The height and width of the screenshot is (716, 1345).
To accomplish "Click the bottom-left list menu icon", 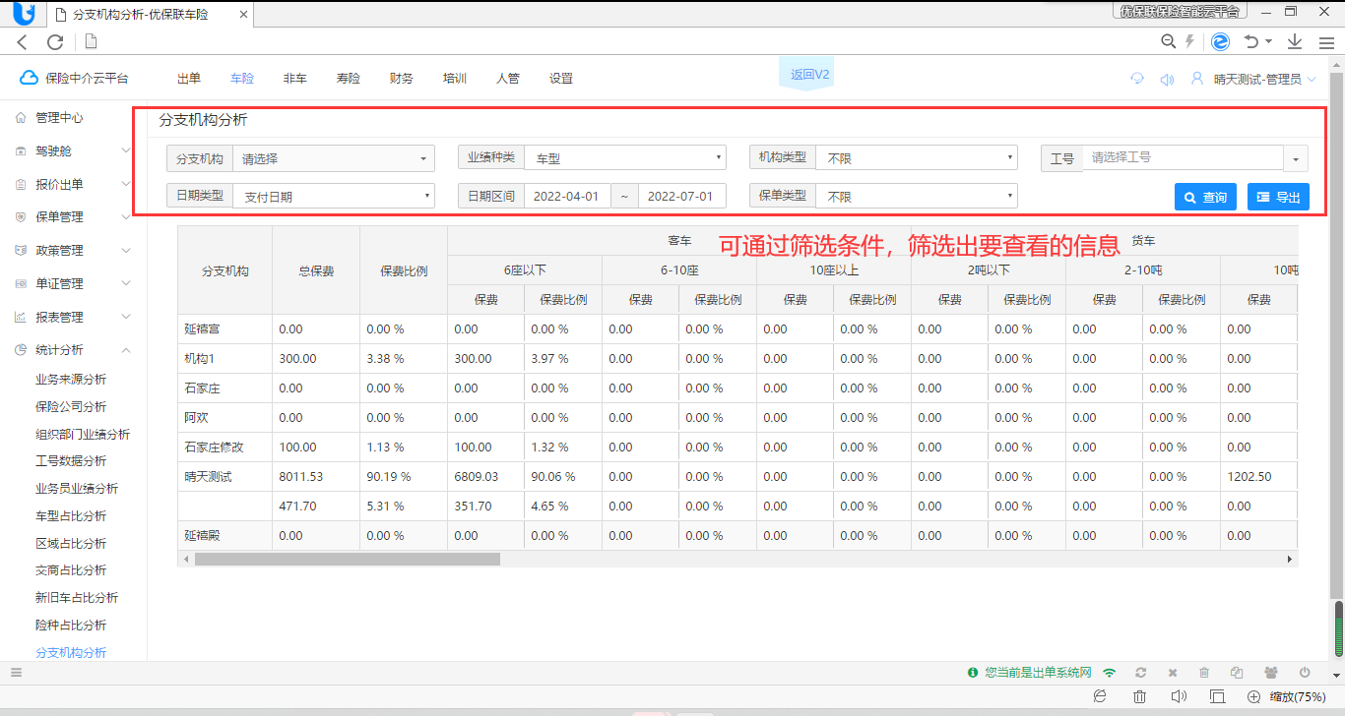I will point(16,673).
